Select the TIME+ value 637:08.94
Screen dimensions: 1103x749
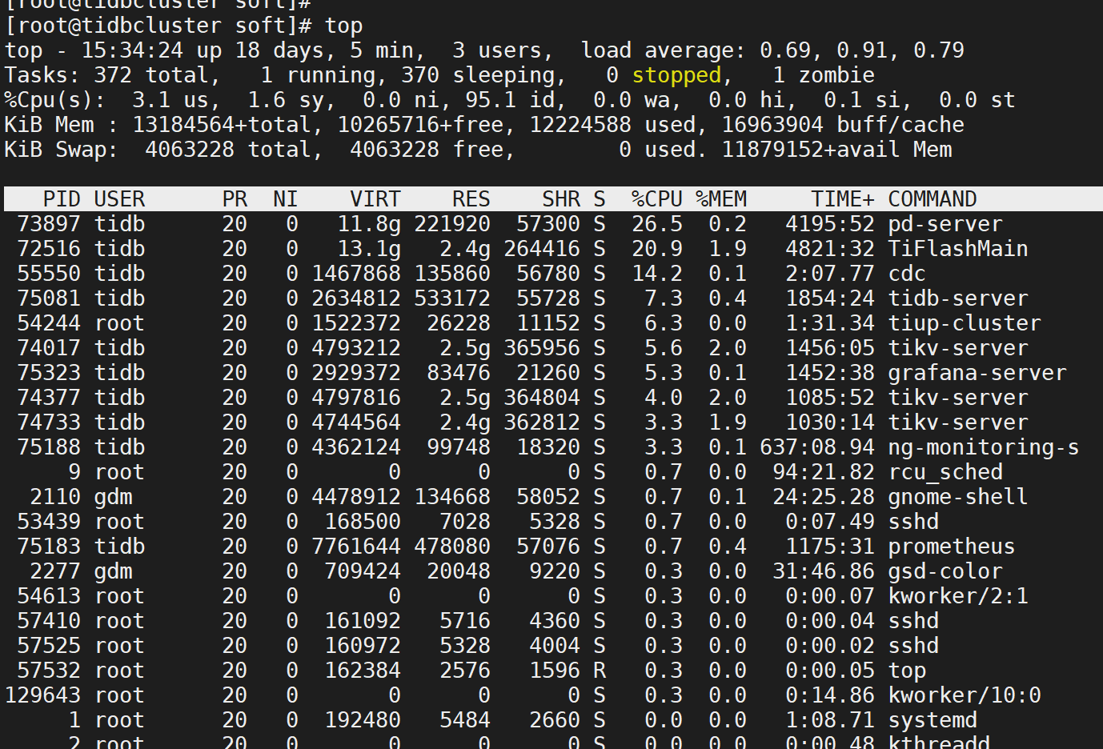pos(817,447)
